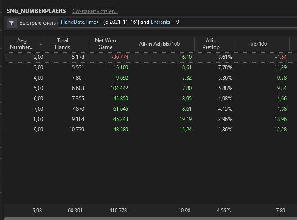Click the quick filters funnel icon
This screenshot has height=220, width=297.
click(x=12, y=23)
